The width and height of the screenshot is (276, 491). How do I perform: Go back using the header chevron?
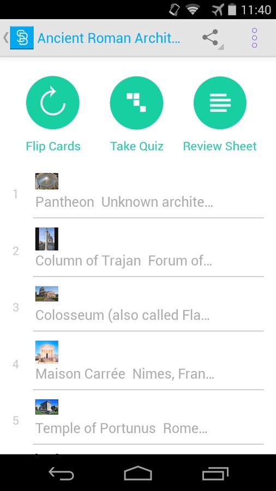(x=5, y=38)
